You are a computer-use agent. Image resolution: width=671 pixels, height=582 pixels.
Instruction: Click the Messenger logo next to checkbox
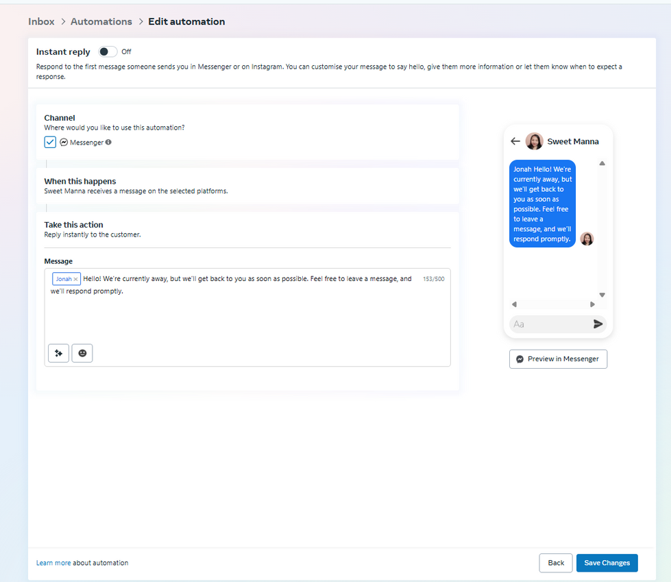click(64, 142)
